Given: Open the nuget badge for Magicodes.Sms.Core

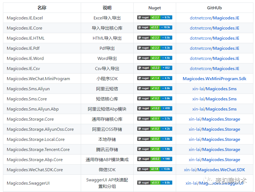Looking at the screenshot, I should click(x=155, y=98).
